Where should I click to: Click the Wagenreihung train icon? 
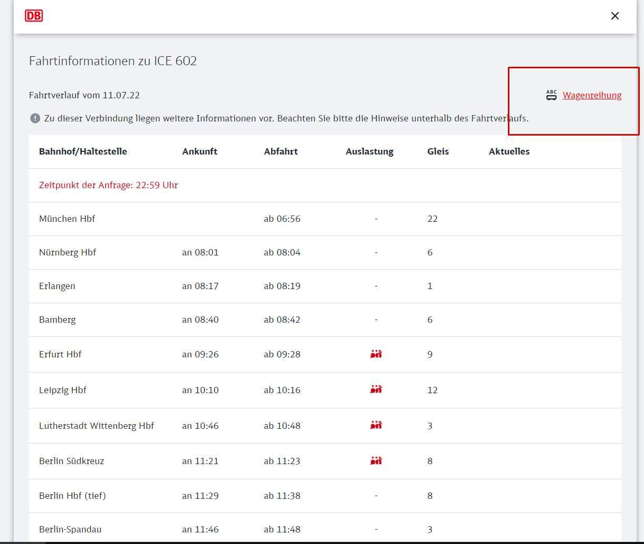(x=551, y=95)
